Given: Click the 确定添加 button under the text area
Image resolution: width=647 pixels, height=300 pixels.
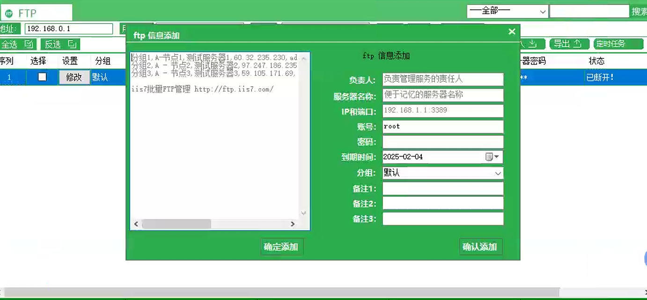Looking at the screenshot, I should (x=281, y=247).
